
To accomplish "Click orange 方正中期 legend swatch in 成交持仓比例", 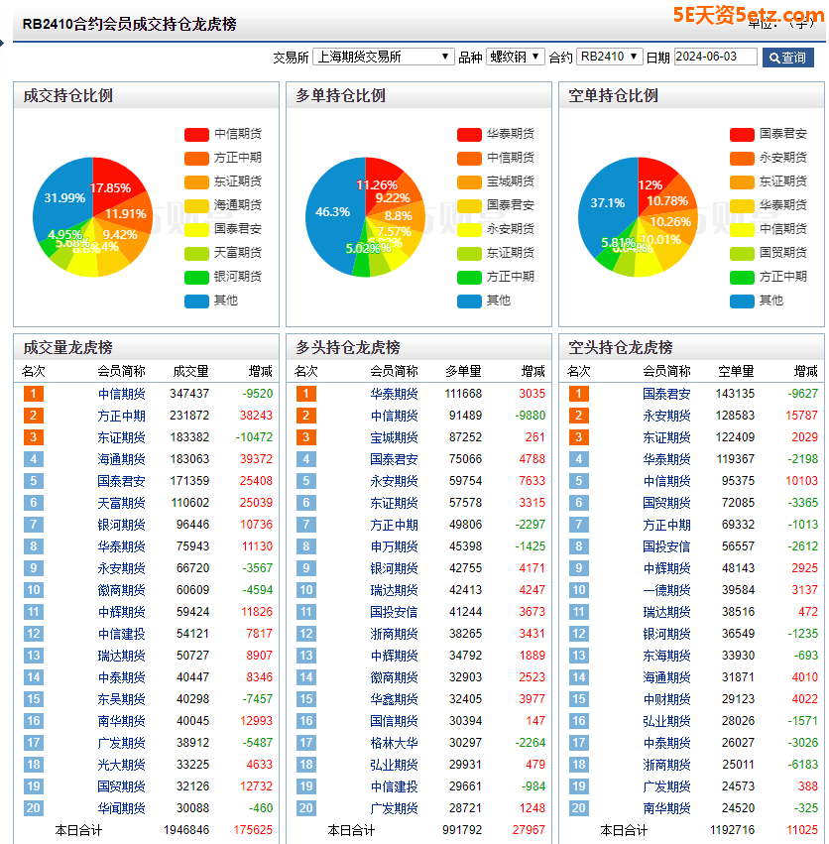I will point(196,159).
